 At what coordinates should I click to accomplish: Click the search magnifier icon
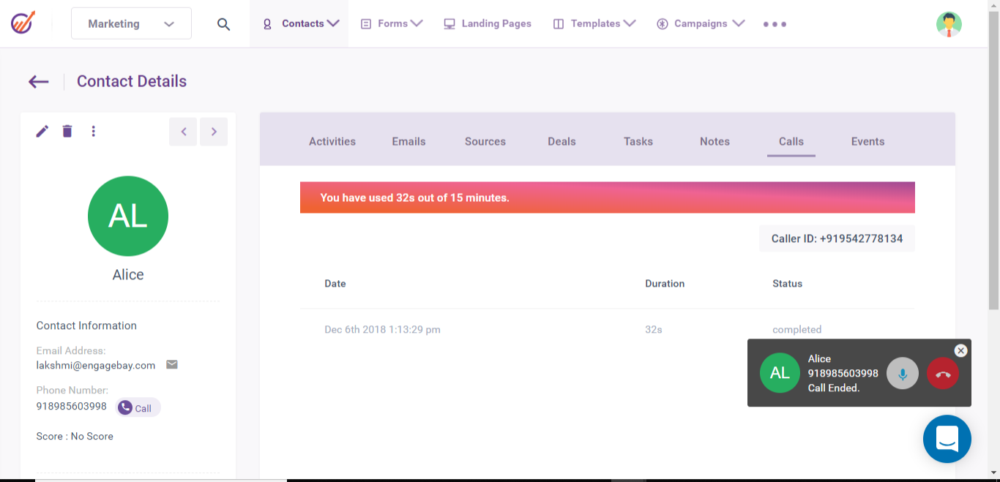tap(224, 24)
